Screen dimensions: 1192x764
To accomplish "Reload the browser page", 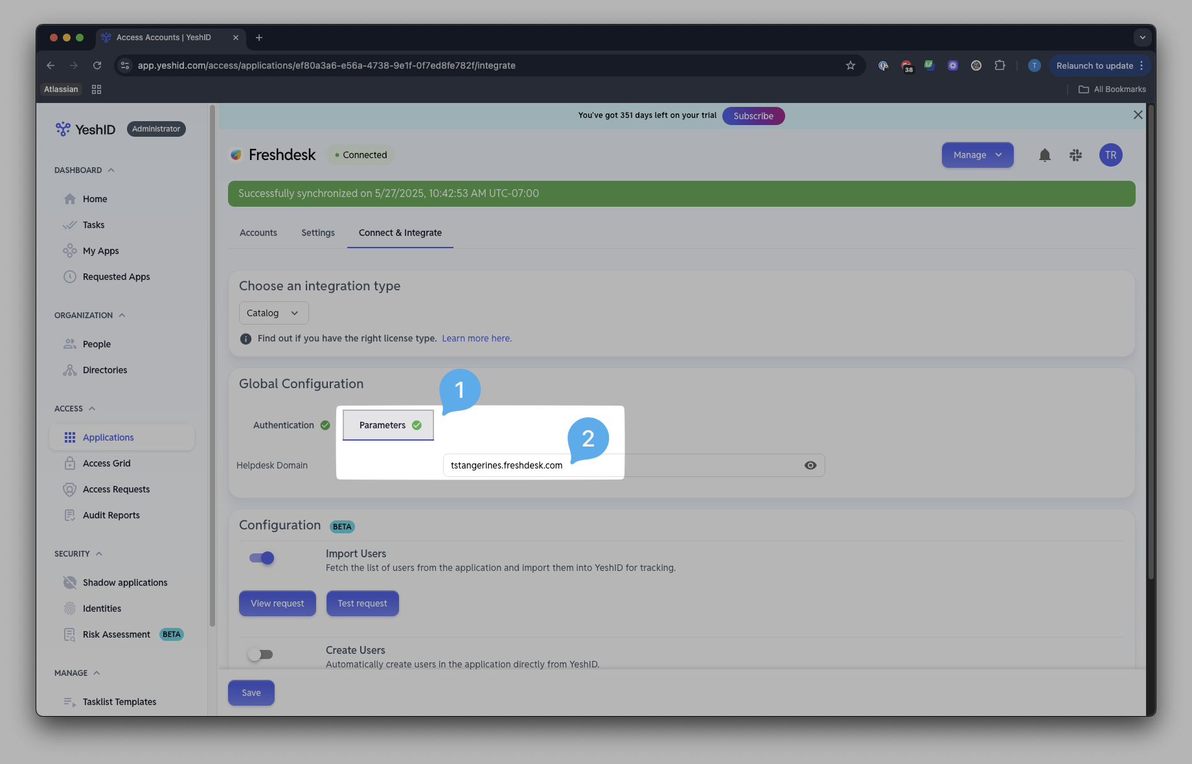I will [x=97, y=65].
